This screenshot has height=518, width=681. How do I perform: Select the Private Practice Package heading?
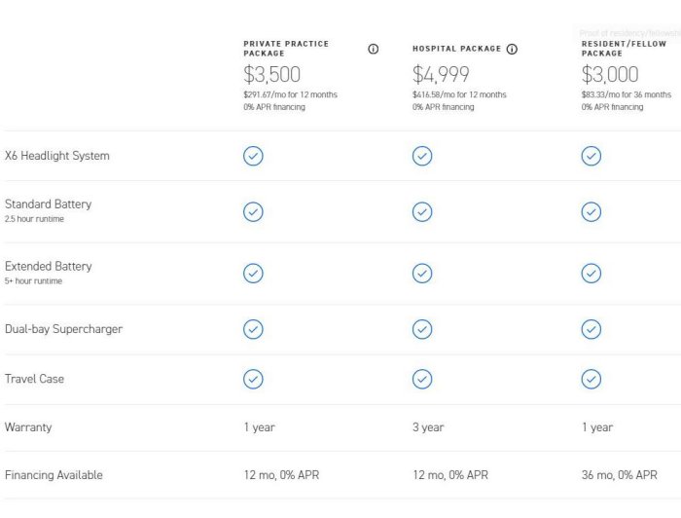[286, 49]
